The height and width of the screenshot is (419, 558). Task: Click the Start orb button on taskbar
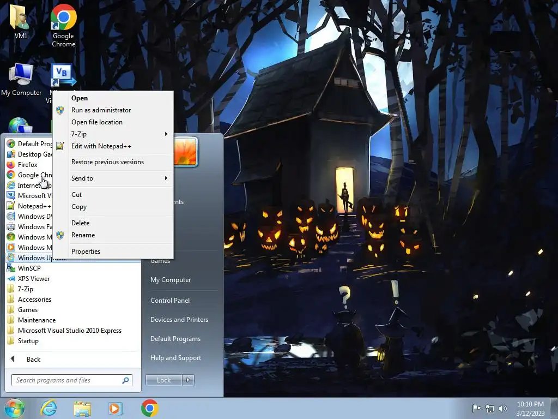[15, 408]
